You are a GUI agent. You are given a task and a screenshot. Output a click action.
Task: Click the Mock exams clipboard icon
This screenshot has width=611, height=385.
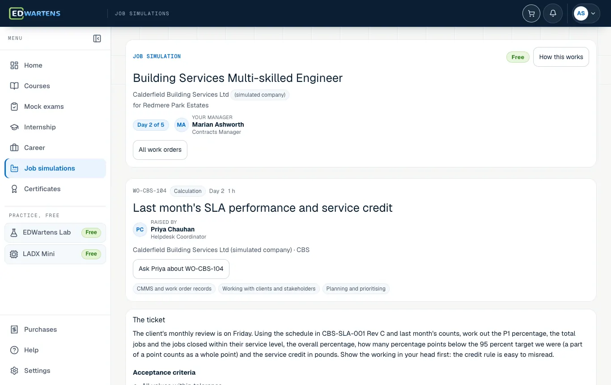point(14,107)
